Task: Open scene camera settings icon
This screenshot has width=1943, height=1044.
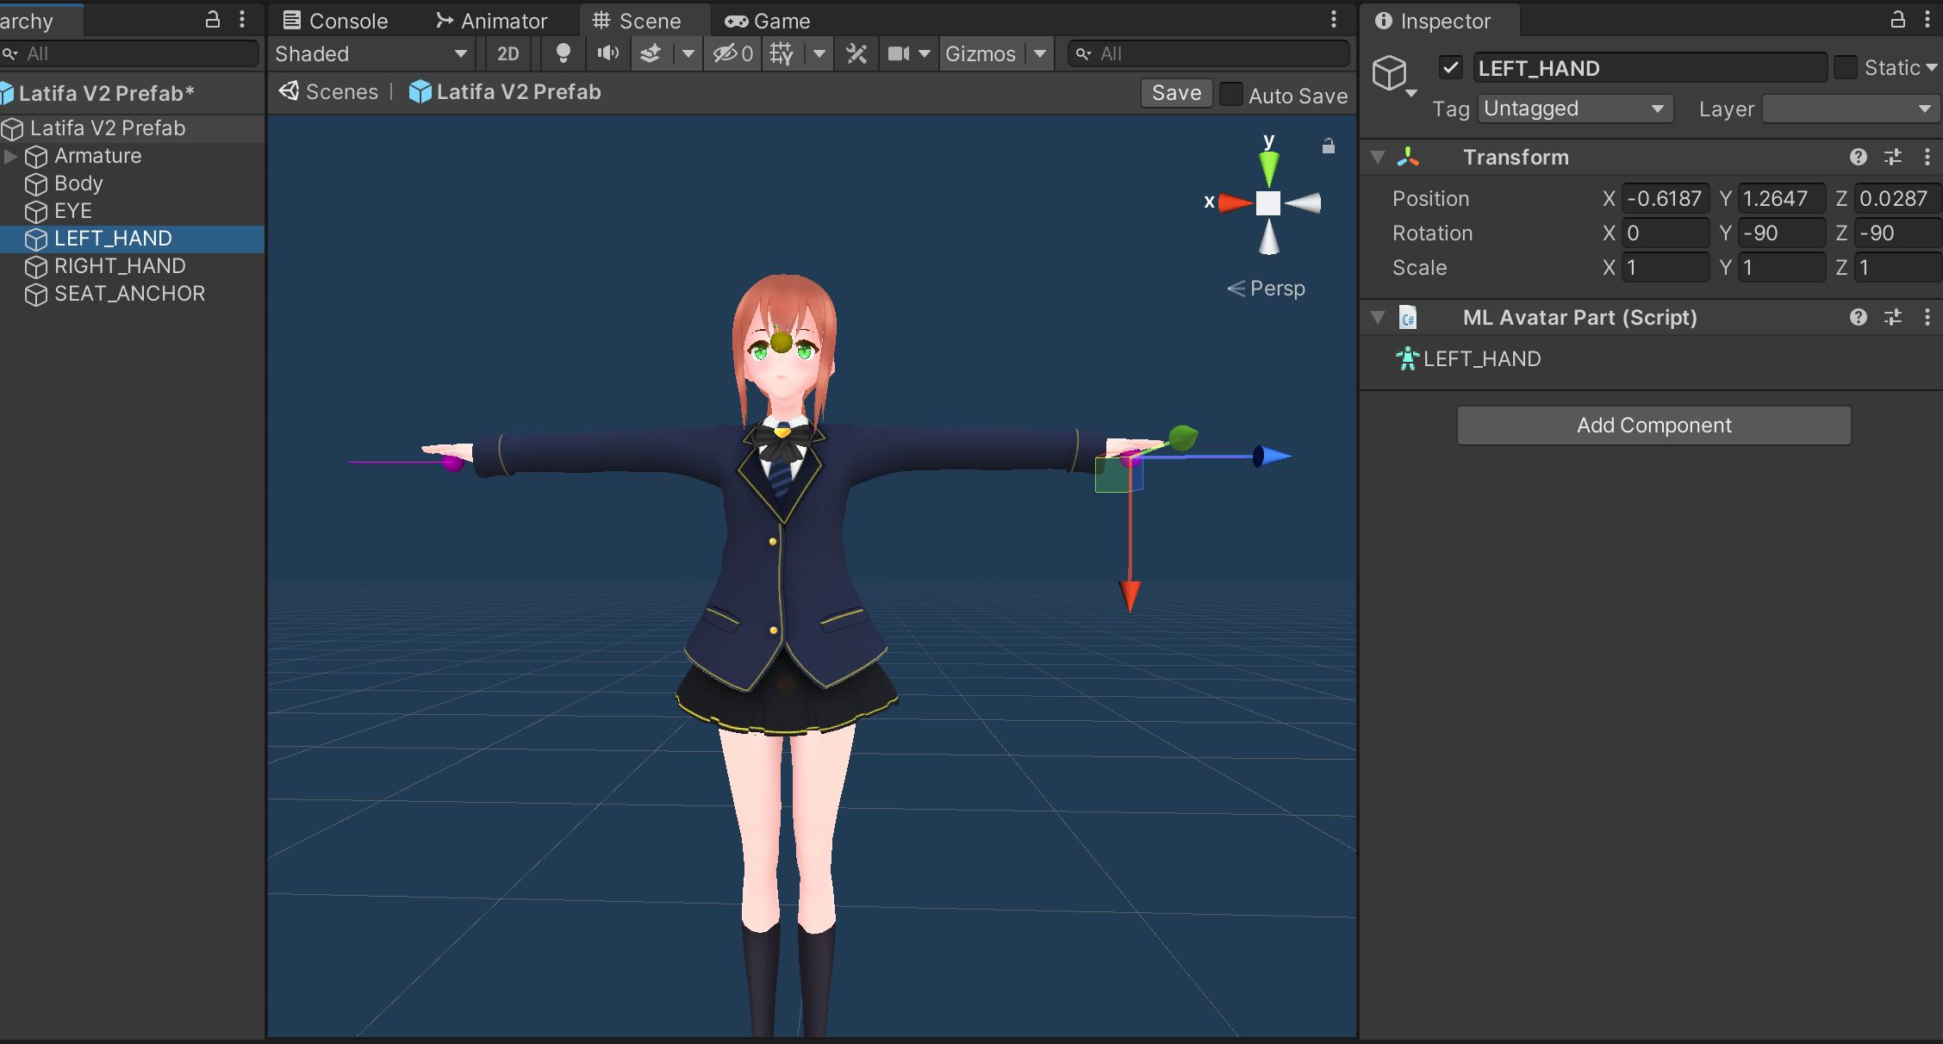Action: pos(899,53)
